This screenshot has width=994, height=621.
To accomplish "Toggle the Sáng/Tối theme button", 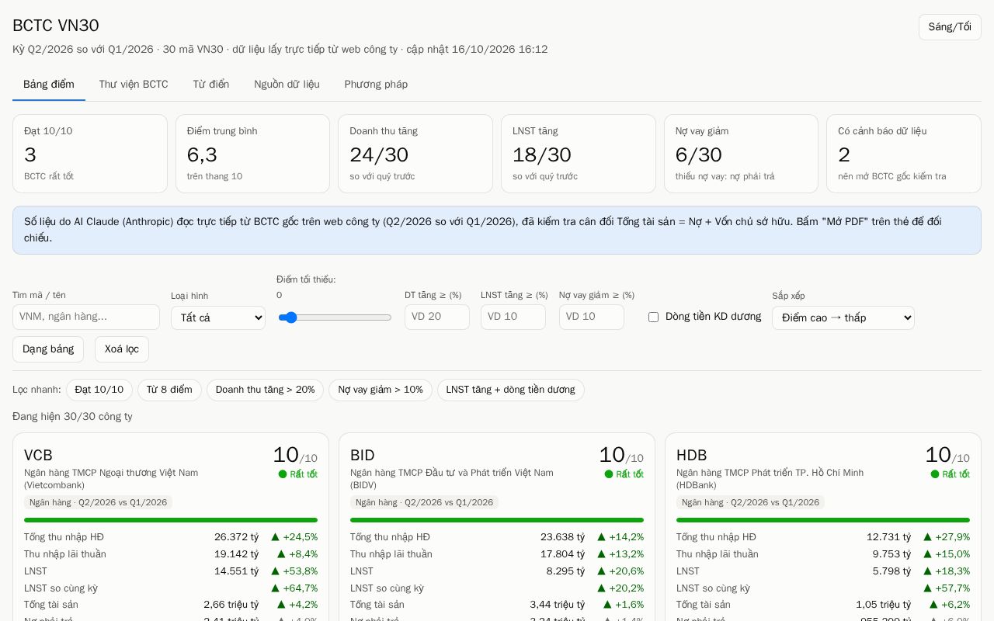I will point(950,27).
